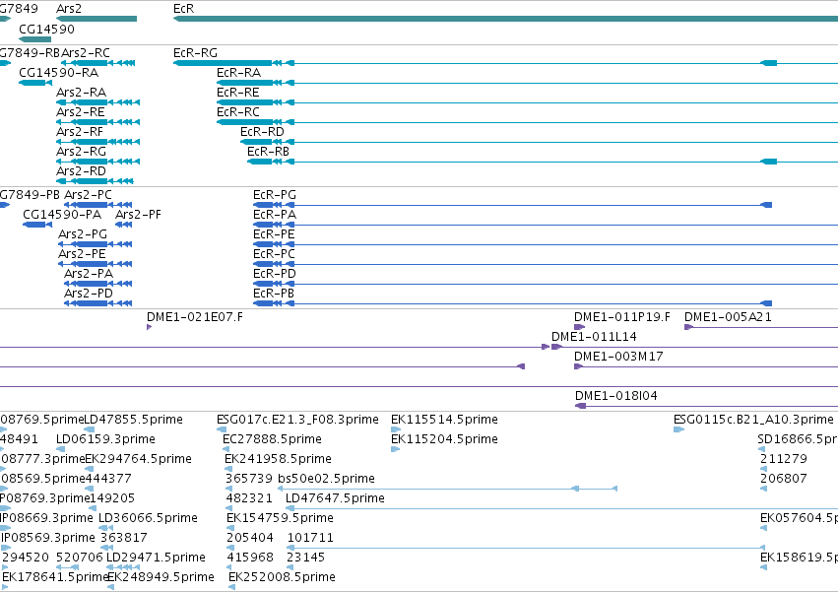Select protein EcR-PB label
The width and height of the screenshot is (838, 592).
[x=274, y=294]
